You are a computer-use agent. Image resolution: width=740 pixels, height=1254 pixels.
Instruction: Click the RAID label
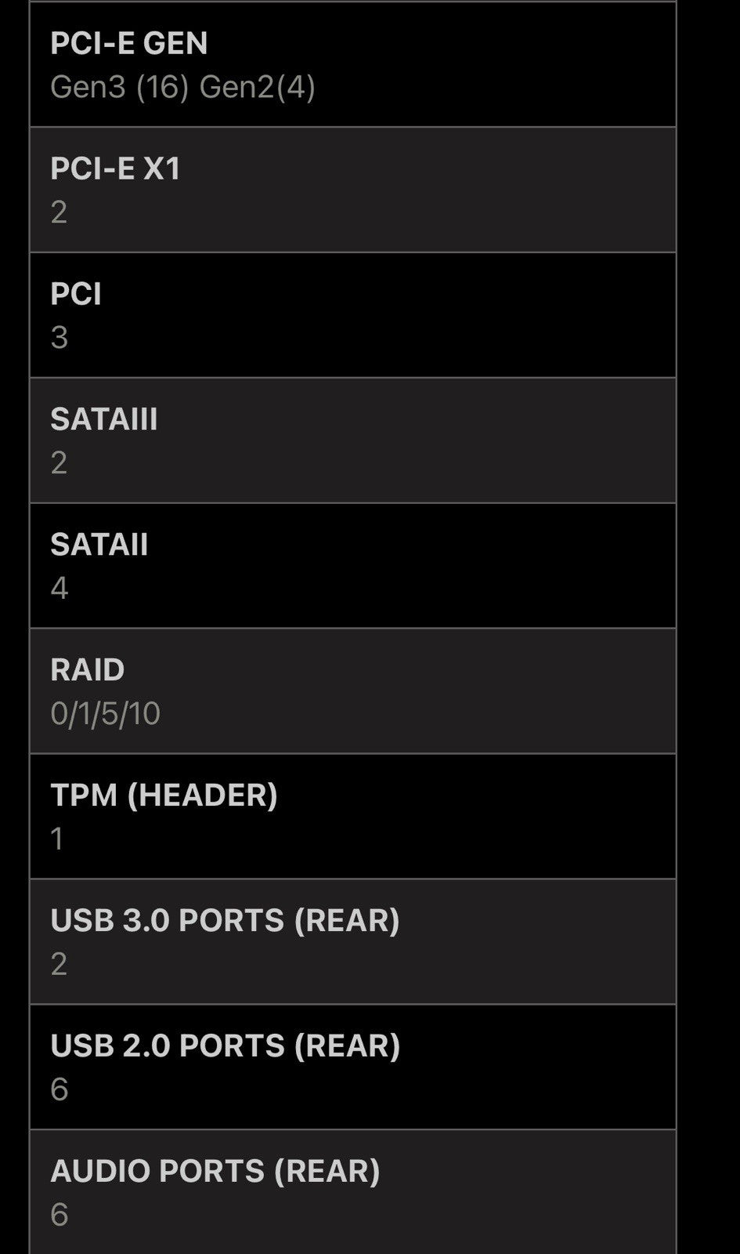[x=88, y=670]
